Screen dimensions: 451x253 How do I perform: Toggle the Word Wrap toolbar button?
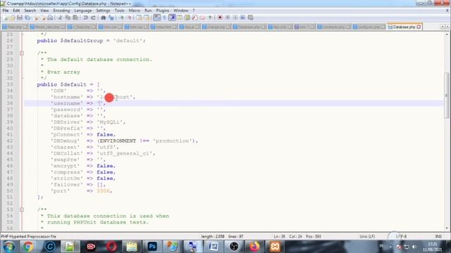(157, 18)
